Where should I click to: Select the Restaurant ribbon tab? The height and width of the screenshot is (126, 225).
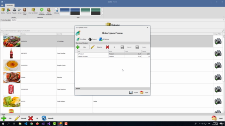click(9, 5)
